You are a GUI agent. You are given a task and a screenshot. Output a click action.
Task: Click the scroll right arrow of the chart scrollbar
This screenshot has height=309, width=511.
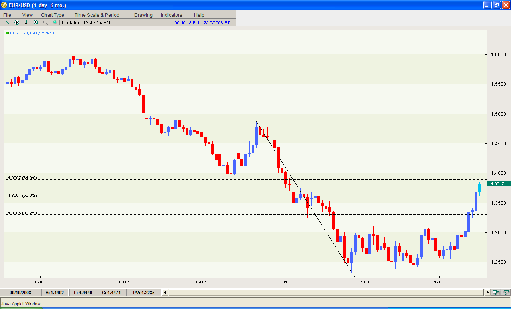487,292
